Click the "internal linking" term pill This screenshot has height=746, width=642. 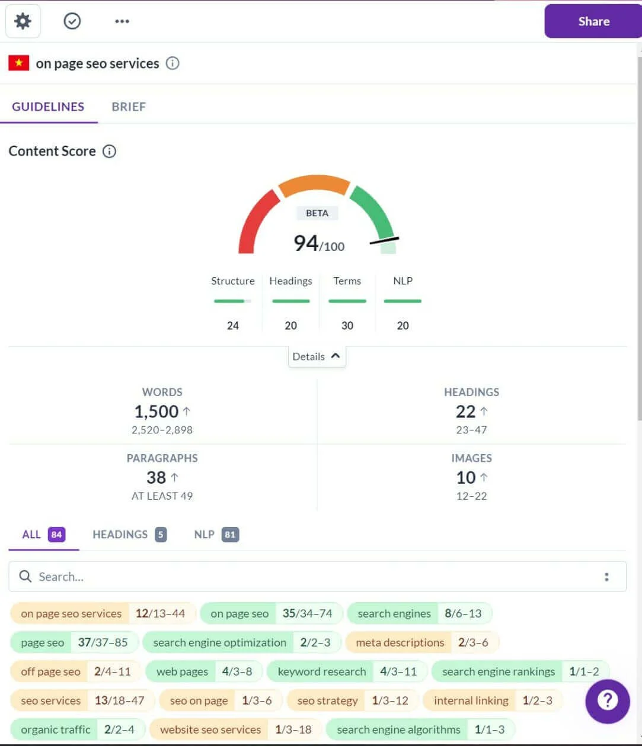(x=471, y=700)
